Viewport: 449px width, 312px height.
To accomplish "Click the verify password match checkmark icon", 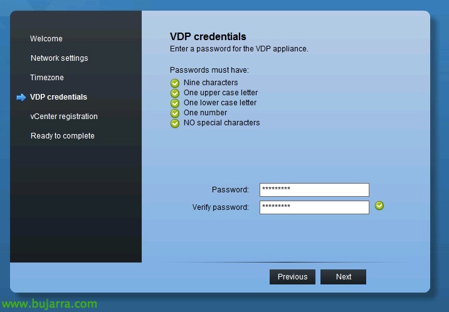I will 379,205.
